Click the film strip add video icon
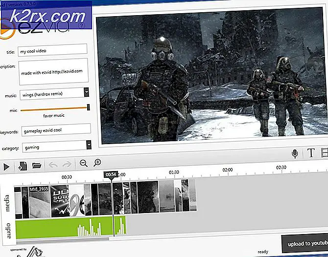 [325, 152]
